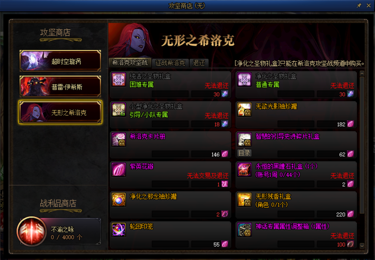Select the 净化之邪念袖珍罐 icon
The height and width of the screenshot is (260, 375).
(x=119, y=200)
